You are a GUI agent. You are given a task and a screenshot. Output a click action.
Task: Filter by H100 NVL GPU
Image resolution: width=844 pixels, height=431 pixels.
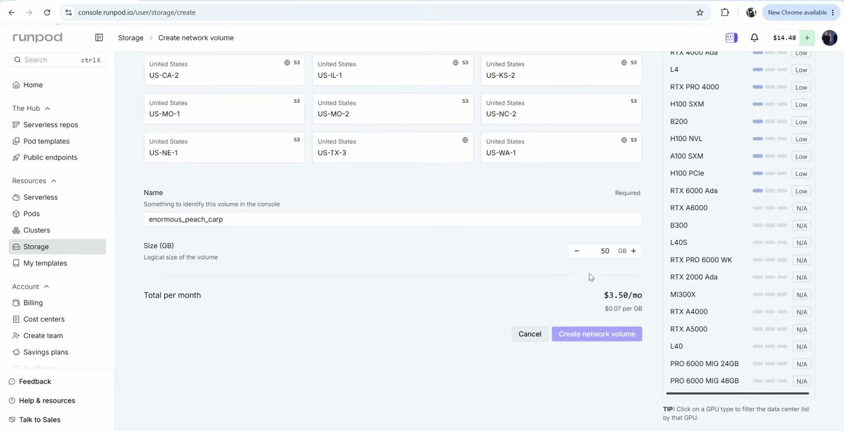click(x=739, y=139)
